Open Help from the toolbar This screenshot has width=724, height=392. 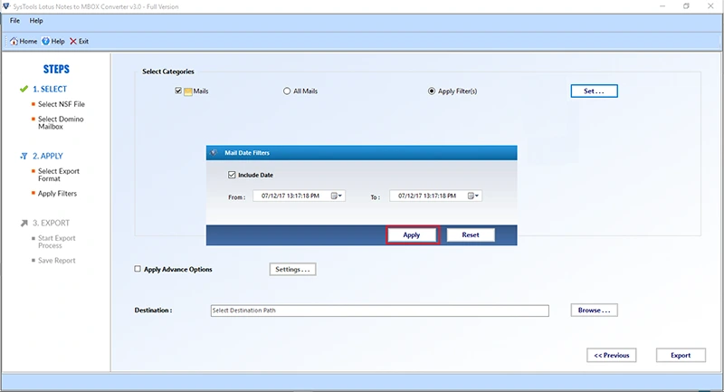(x=53, y=41)
